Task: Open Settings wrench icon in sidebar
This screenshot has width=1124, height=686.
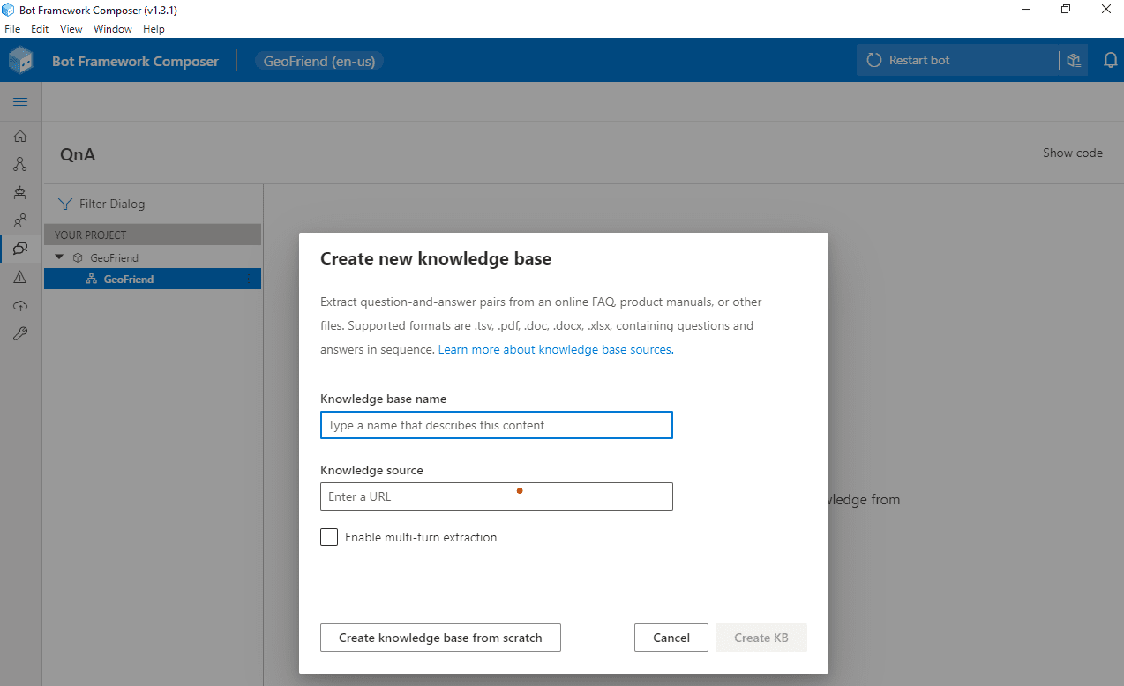Action: [x=20, y=333]
